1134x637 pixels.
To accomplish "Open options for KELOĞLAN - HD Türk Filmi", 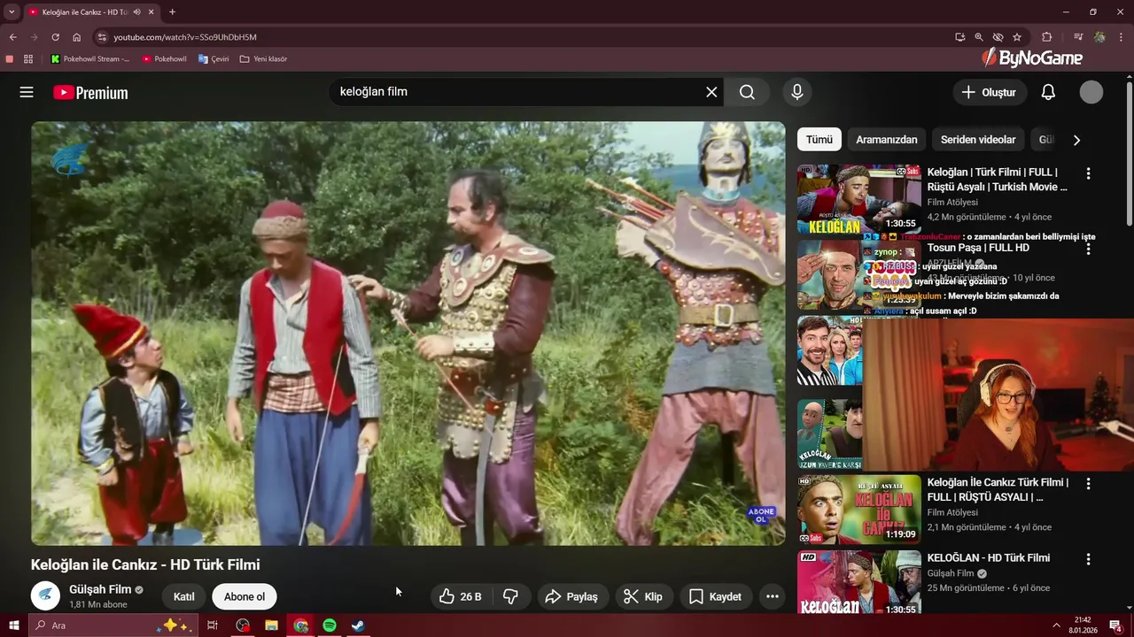I will 1089,559.
